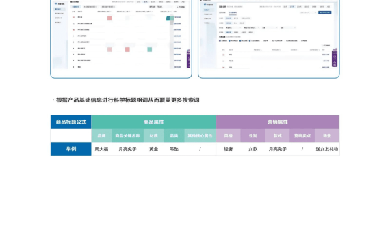Click the search icon in right screenshot's search field
This screenshot has width=390, height=246.
315,12
